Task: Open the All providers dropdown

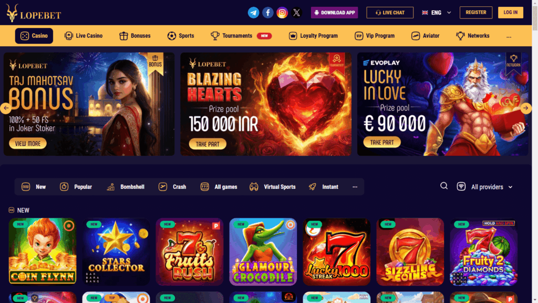Action: click(485, 187)
